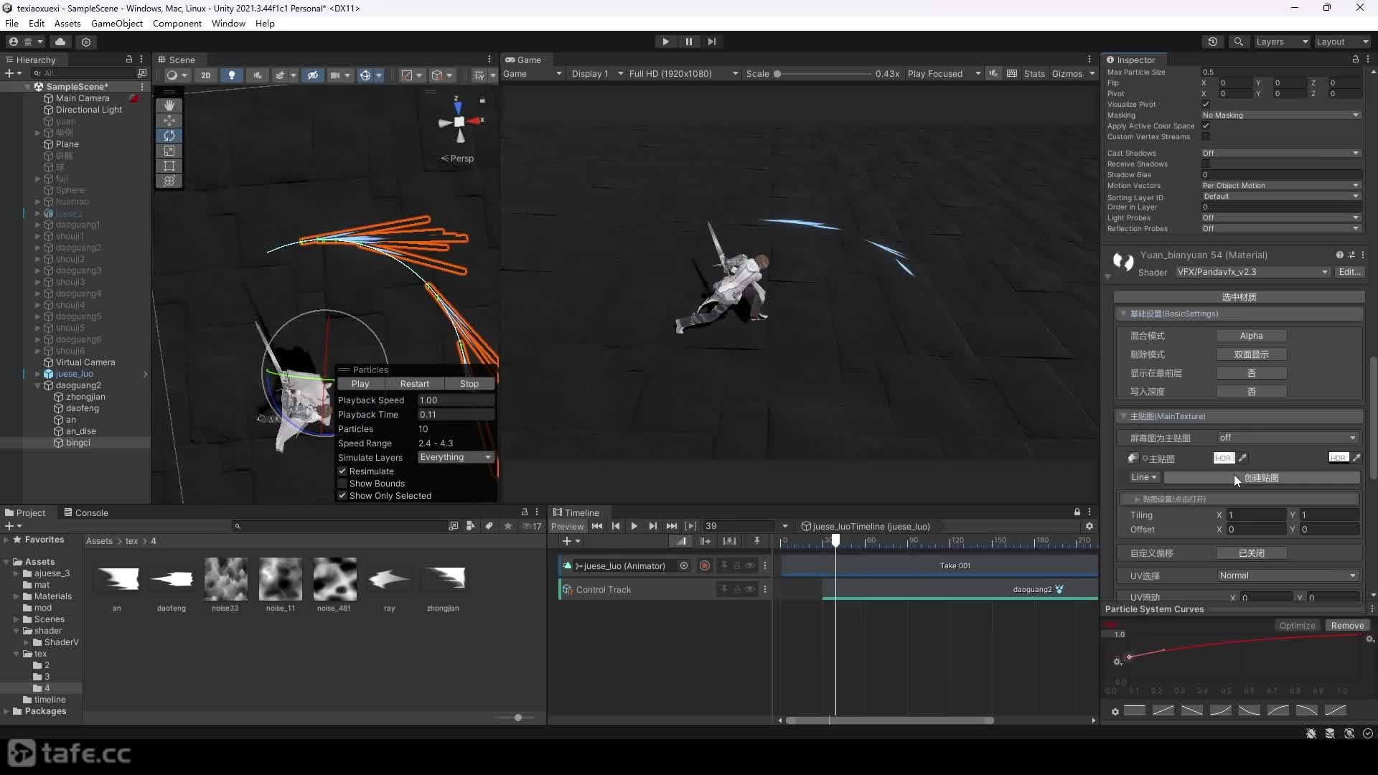The width and height of the screenshot is (1378, 775).
Task: Click the Timeline record button
Action: pos(705,565)
